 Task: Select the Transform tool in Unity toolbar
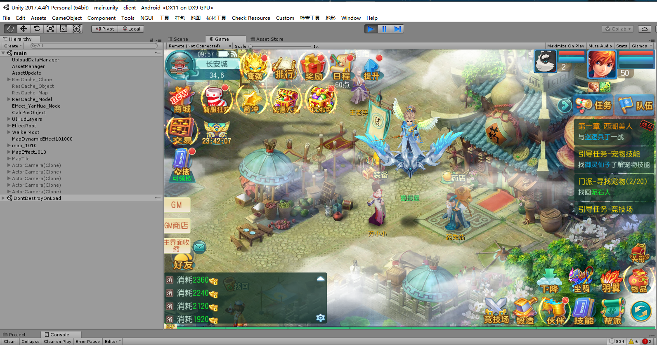coord(76,28)
